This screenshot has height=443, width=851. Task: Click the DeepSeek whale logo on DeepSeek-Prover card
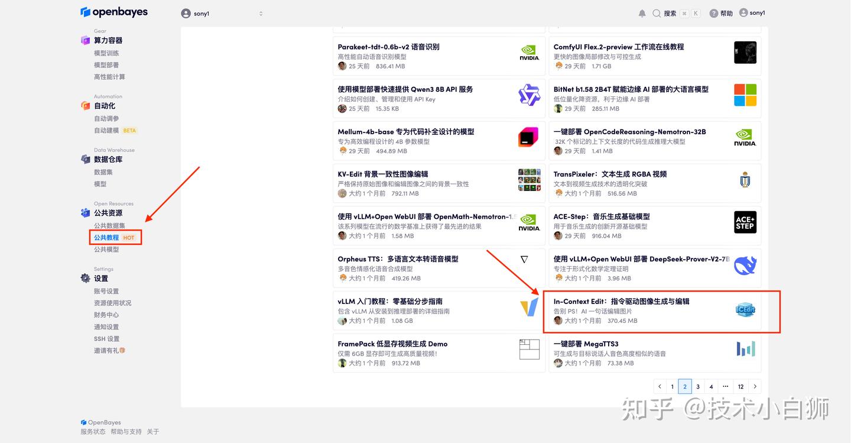[x=745, y=265]
